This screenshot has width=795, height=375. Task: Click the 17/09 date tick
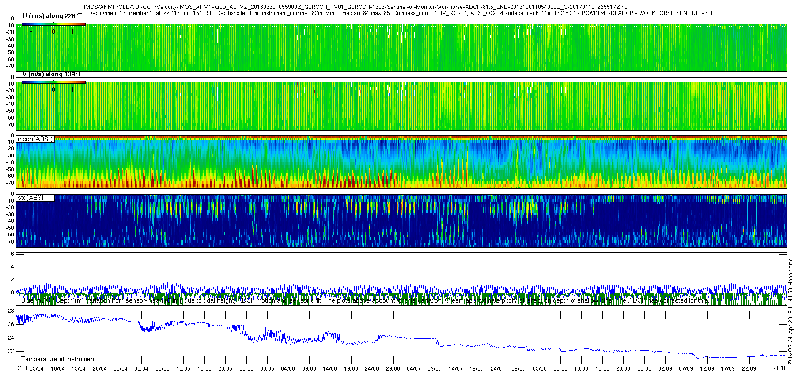[x=728, y=369]
